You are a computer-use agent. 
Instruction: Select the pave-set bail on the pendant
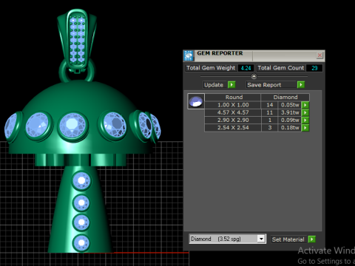point(77,39)
